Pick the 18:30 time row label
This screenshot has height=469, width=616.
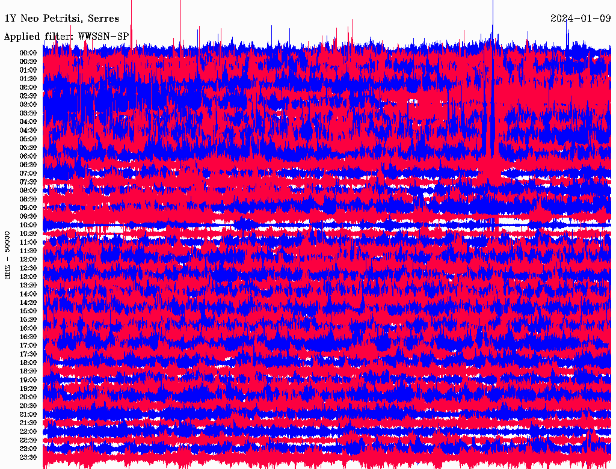pyautogui.click(x=28, y=372)
